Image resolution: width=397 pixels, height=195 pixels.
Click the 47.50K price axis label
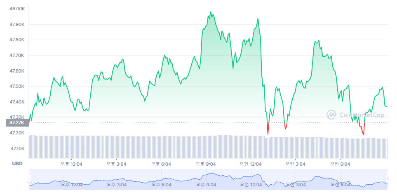click(x=16, y=87)
